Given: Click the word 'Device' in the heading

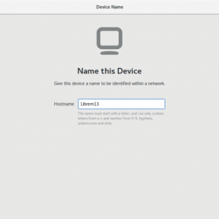Looking at the screenshot, I should pos(129,71).
